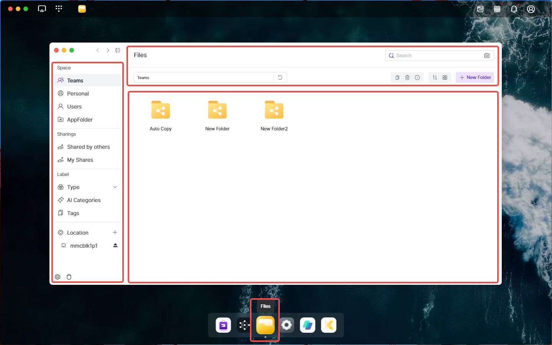Select the Auto Copy folder
Image resolution: width=552 pixels, height=345 pixels.
[161, 116]
